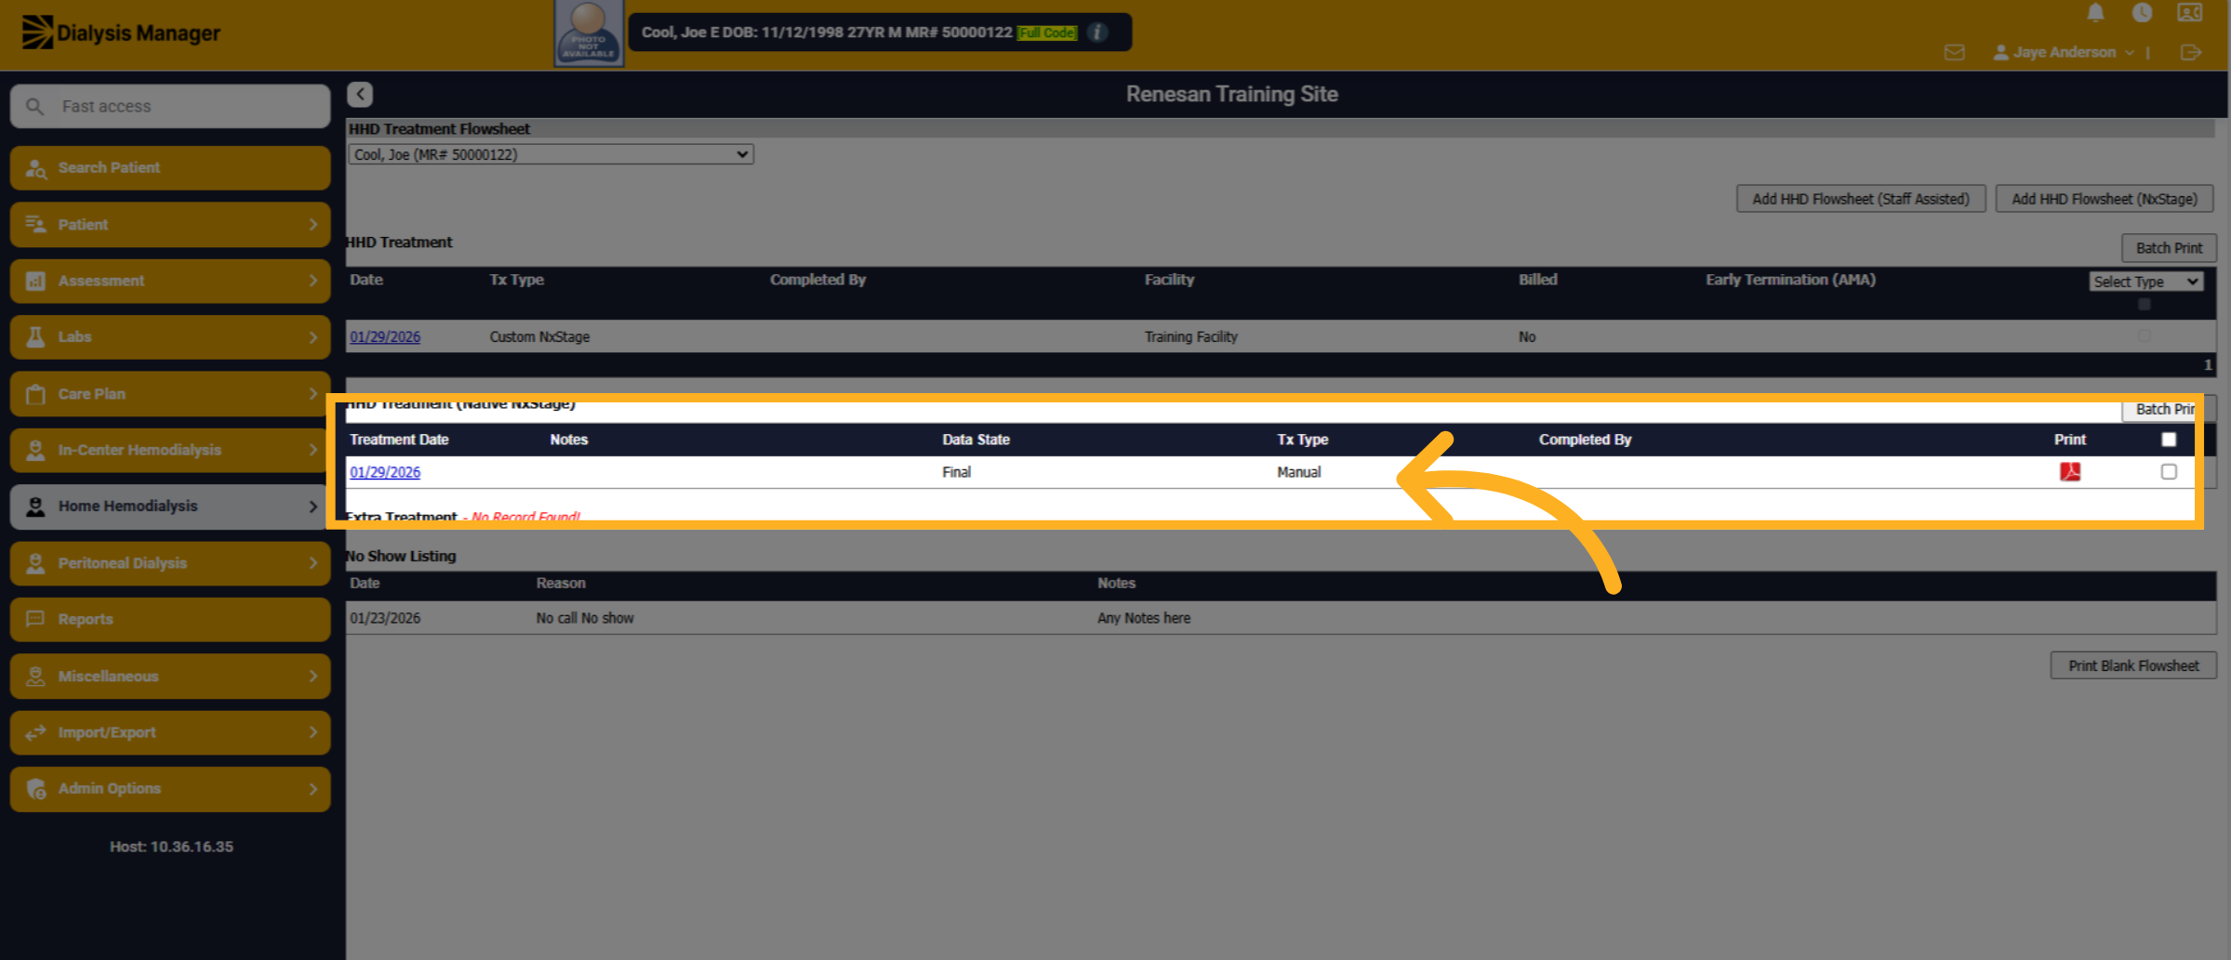Check the checkbox on the Custom NxStage row
Screen dimensions: 2231x960
[2144, 336]
